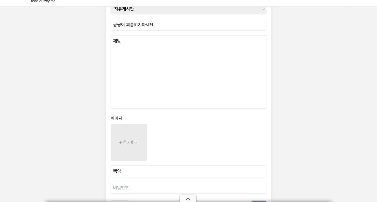This screenshot has width=377, height=202.
Task: Click the selected 자유게시판 text in the combo box
Action: [x=124, y=9]
